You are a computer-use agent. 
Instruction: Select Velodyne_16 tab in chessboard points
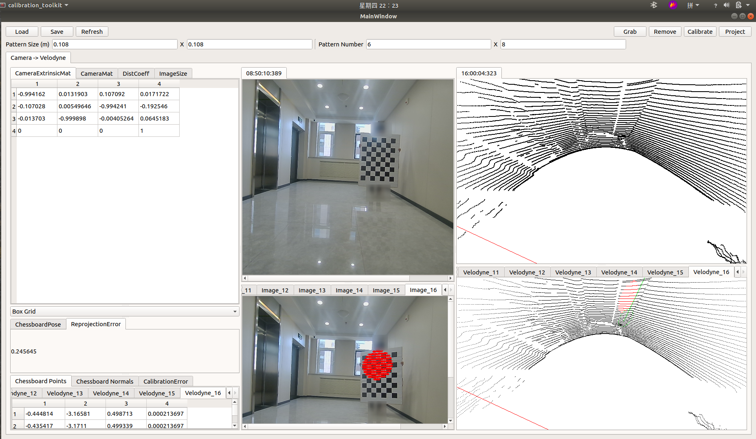point(203,393)
